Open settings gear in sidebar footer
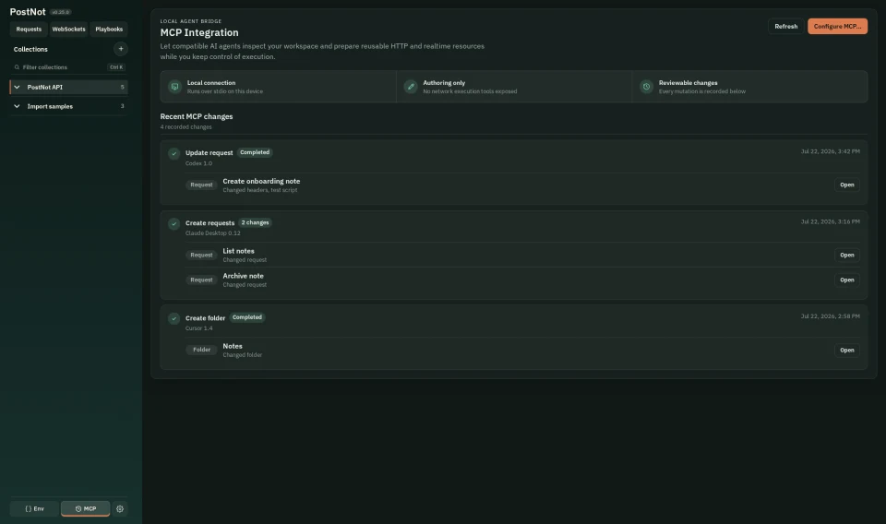Viewport: 886px width, 524px height. [x=120, y=508]
